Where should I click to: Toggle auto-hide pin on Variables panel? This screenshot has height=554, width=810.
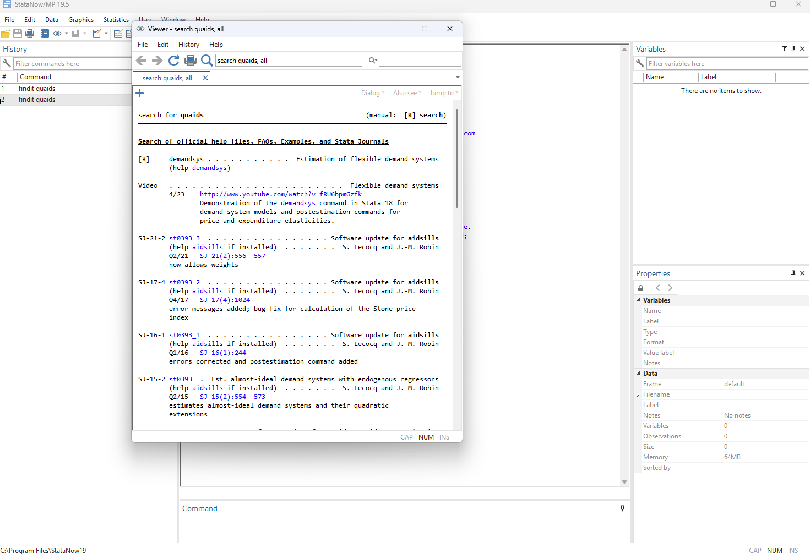(793, 49)
